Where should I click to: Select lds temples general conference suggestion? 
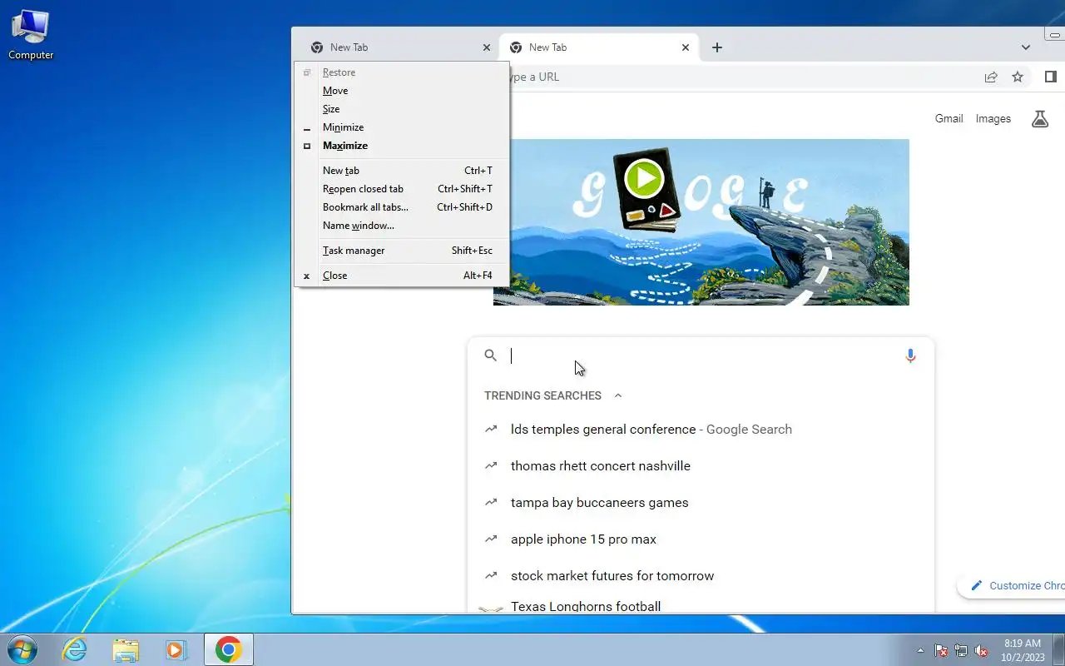pos(701,430)
